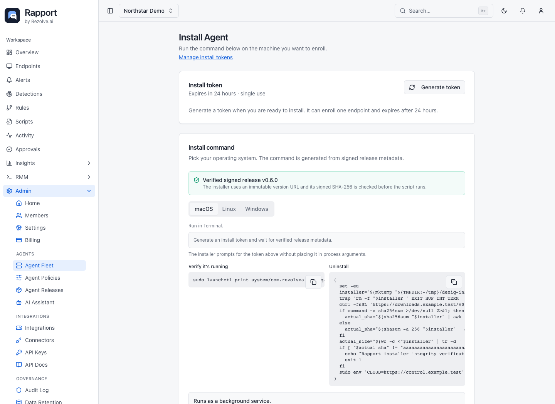Follow Manage install tokens link
This screenshot has width=555, height=404.
pyautogui.click(x=206, y=57)
